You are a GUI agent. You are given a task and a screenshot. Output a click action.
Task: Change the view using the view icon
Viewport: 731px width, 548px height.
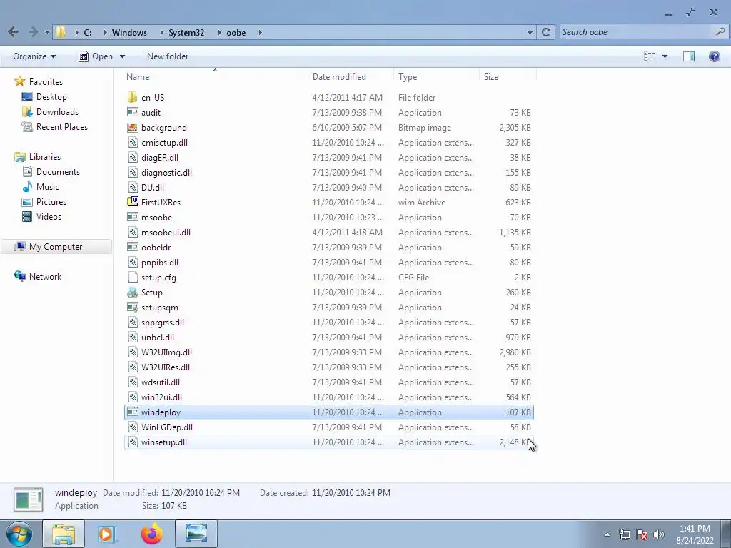[649, 56]
